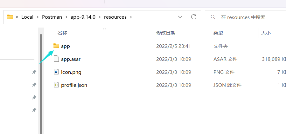
Task: Click the icon.png file icon
Action: [x=56, y=72]
